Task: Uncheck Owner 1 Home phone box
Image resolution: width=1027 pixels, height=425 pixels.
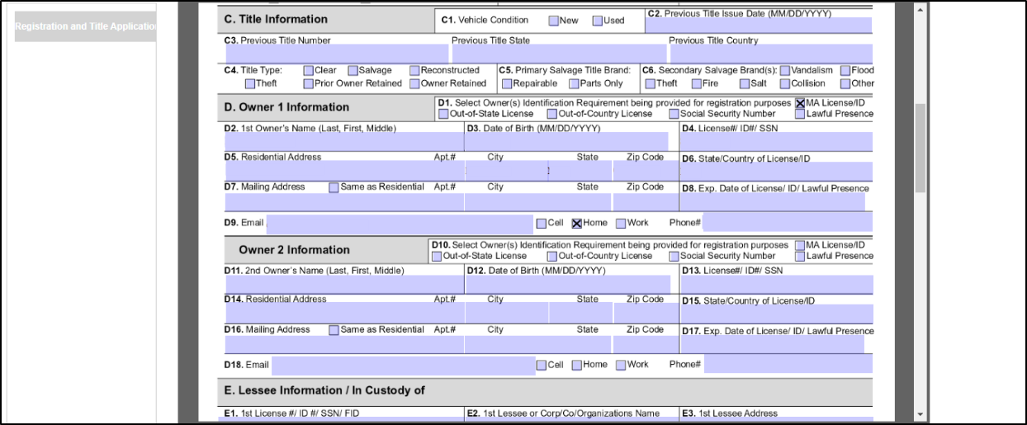Action: pos(577,223)
